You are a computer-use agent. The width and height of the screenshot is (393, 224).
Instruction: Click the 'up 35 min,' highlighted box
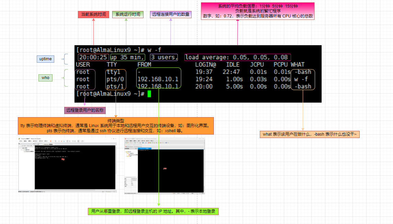(x=127, y=57)
